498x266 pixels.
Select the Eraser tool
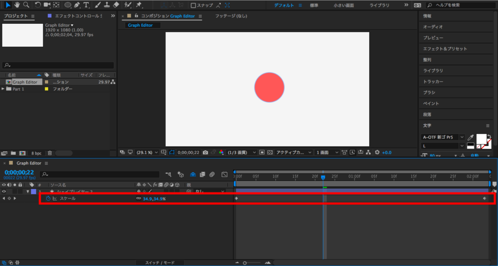click(116, 5)
